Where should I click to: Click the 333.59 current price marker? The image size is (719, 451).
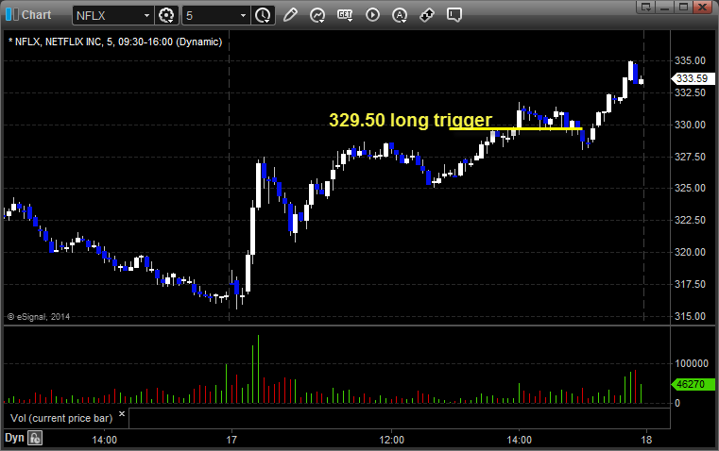[693, 78]
